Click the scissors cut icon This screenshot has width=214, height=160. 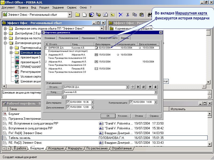(128, 15)
